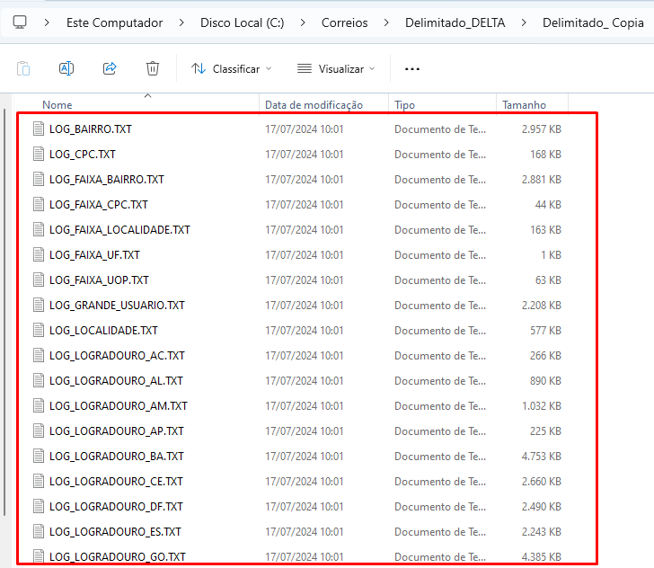Screen dimensions: 654x568
Task: Click the file icon of LOG_LOGRADOURO_ES.TXT
Action: pos(39,531)
